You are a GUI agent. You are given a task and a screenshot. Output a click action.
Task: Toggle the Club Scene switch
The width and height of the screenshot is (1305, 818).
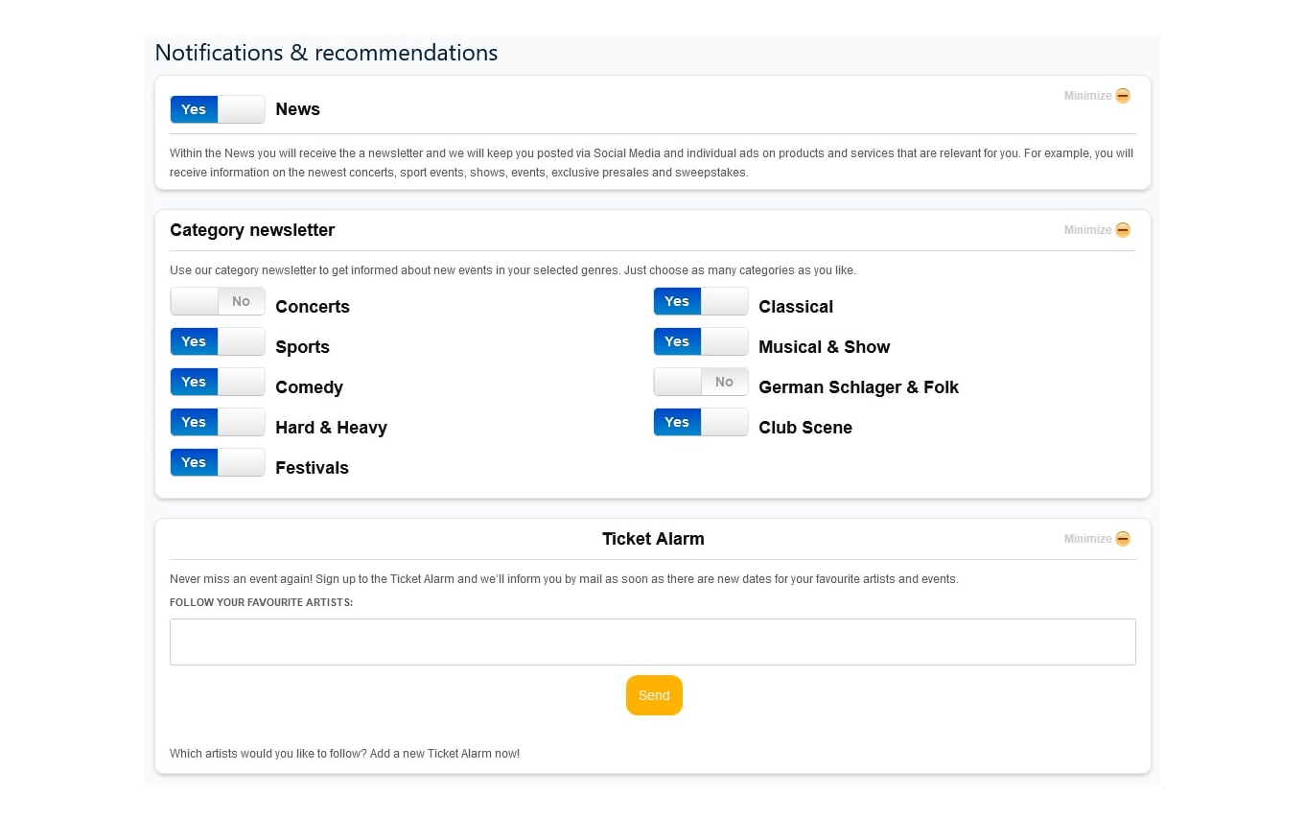pos(701,422)
